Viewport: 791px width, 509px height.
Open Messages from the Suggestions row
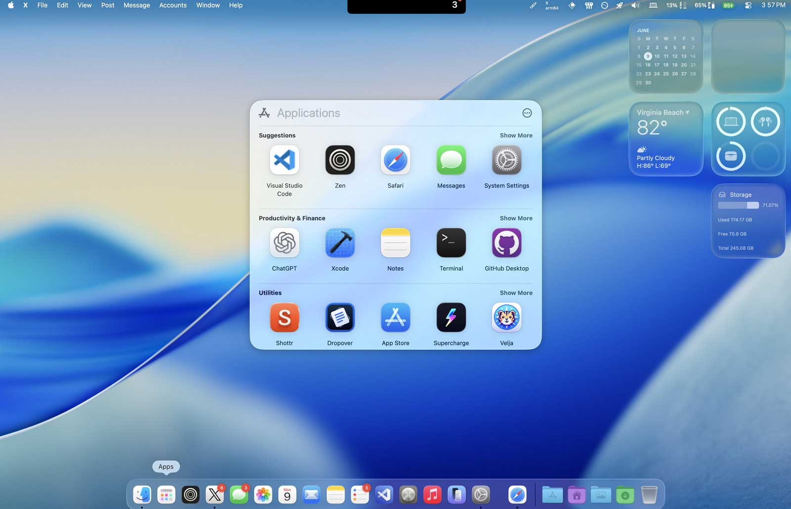[x=451, y=160]
